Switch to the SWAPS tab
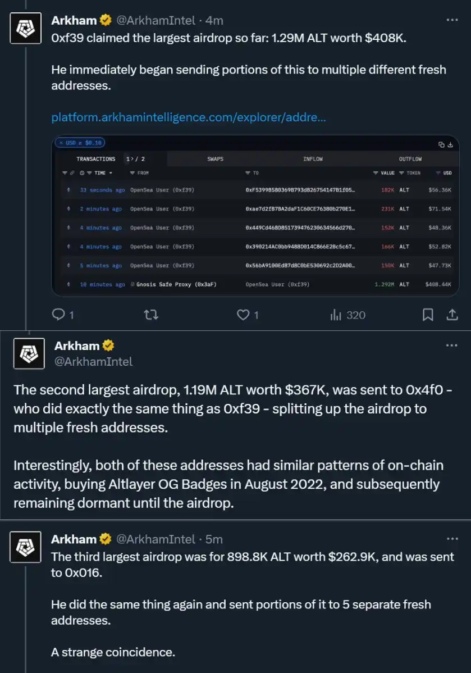Screen dimensions: 471x673 coord(214,158)
